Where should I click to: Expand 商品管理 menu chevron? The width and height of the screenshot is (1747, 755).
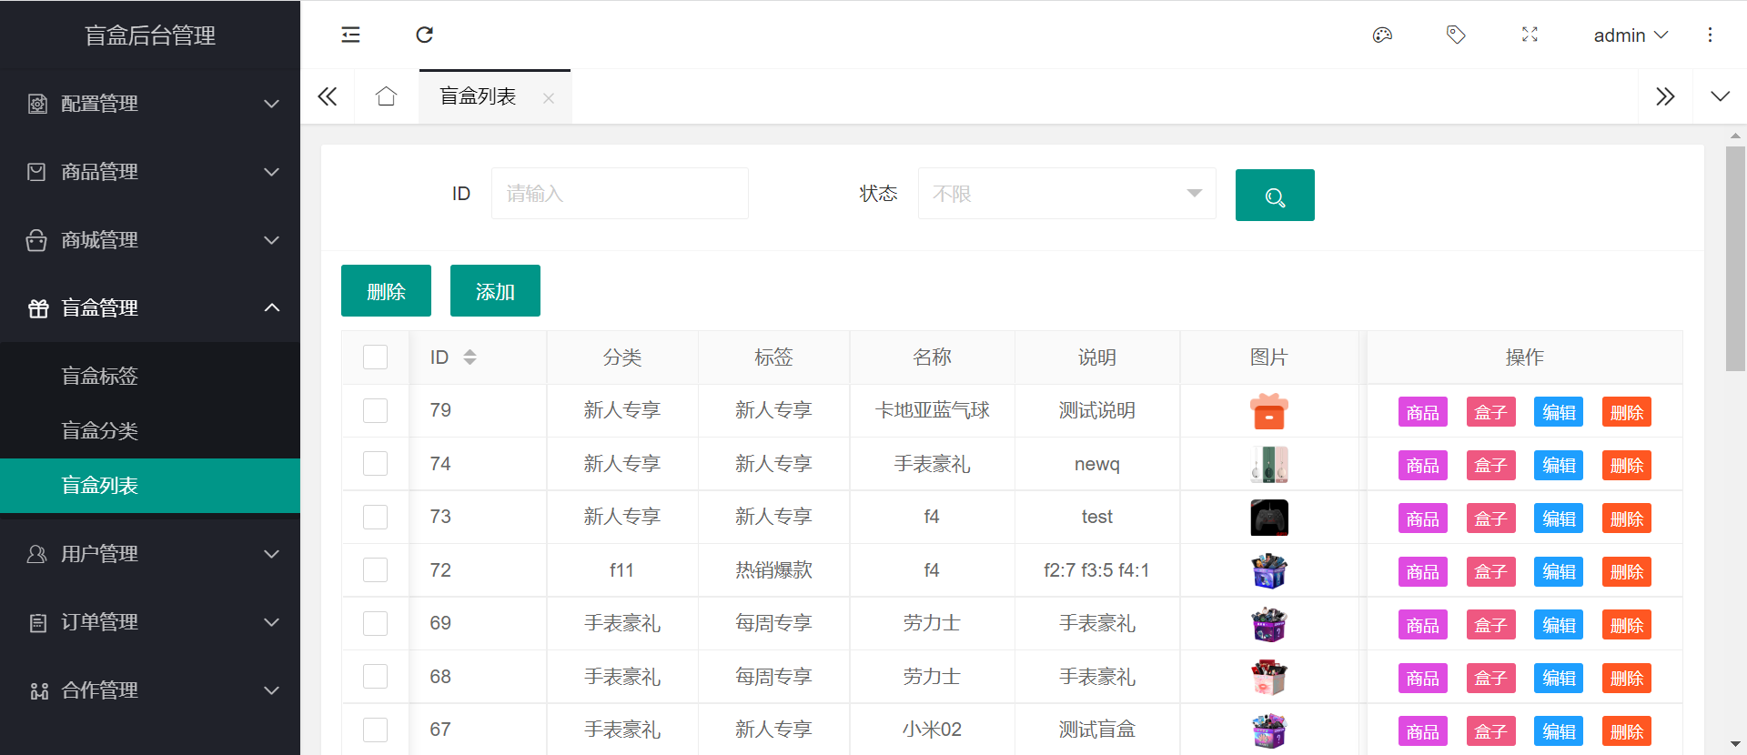coord(271,172)
